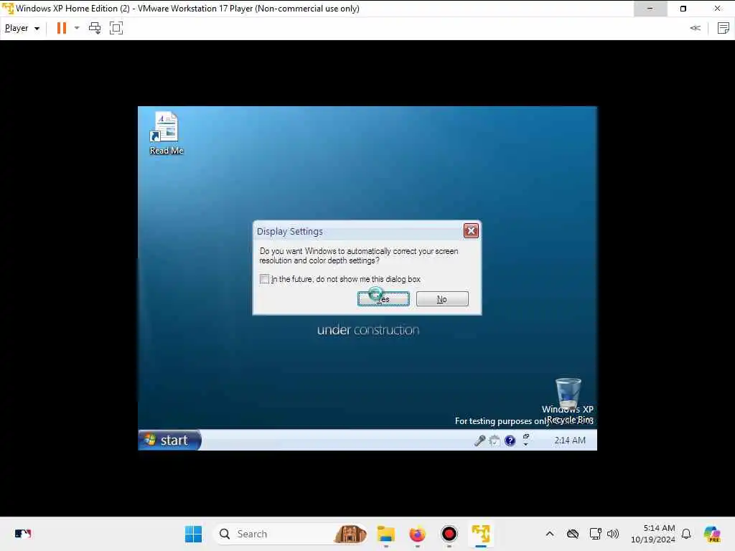This screenshot has width=735, height=551.
Task: Show hidden system tray icons chevron
Action: 550,534
